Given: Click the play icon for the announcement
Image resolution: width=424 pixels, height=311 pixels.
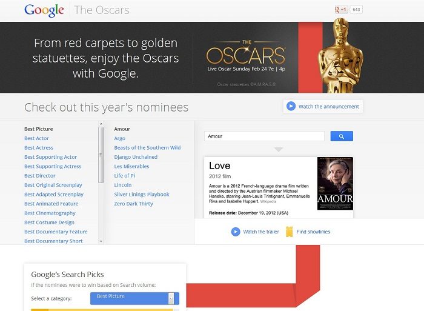Looking at the screenshot, I should [291, 106].
